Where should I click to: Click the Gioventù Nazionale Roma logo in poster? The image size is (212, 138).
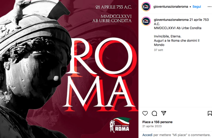point(120,124)
